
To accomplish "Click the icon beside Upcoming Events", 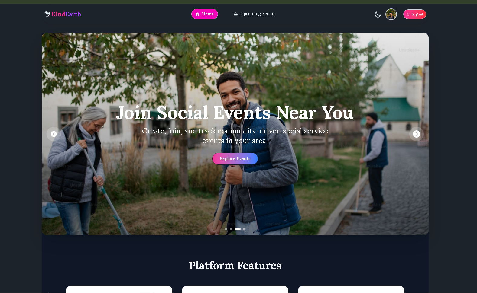I will [x=236, y=14].
